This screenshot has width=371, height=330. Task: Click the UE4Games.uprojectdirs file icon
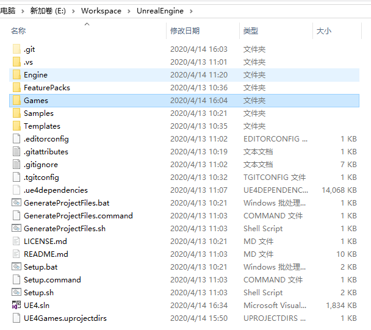tap(16, 318)
